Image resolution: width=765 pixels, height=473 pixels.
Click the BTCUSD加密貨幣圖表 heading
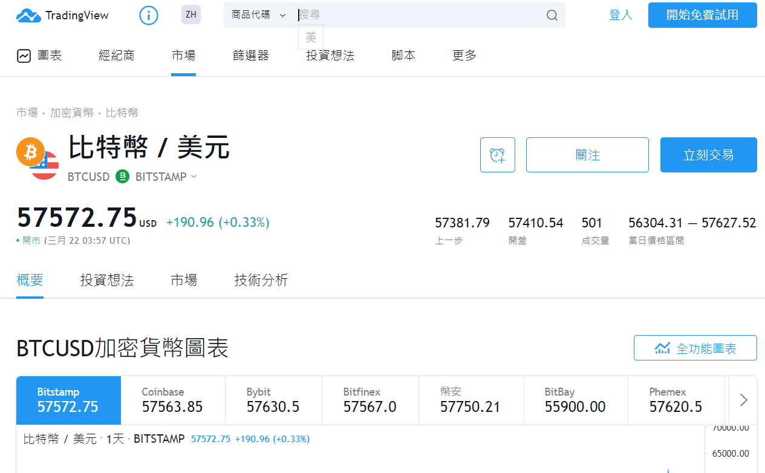pyautogui.click(x=123, y=348)
